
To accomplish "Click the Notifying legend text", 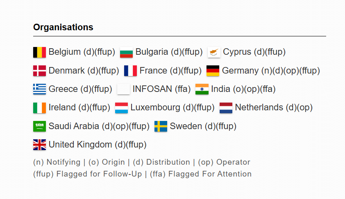I will coord(64,162).
